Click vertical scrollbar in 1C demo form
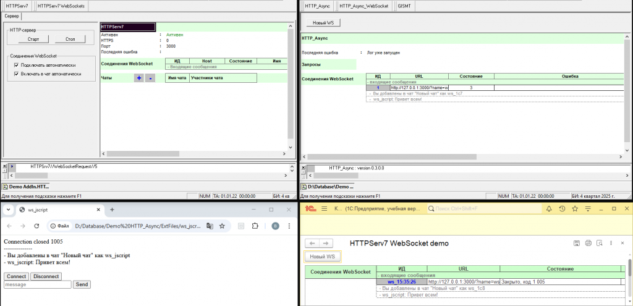The height and width of the screenshot is (306, 633). [x=629, y=268]
